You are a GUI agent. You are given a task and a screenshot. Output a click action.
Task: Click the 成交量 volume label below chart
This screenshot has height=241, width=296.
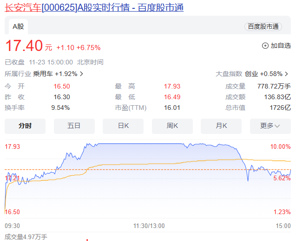tap(26, 237)
